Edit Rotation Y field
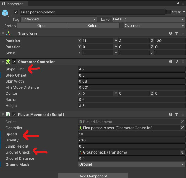Screen dimensions: 186x178 (134, 47)
